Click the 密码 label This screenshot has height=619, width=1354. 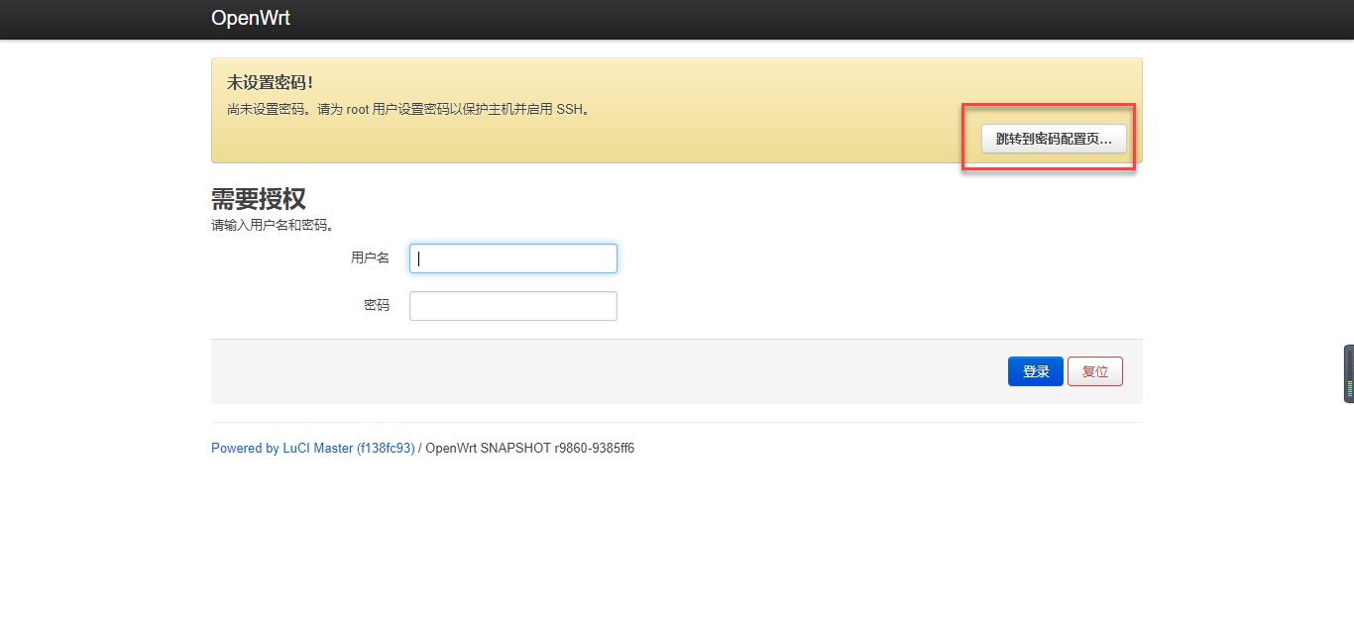point(377,306)
